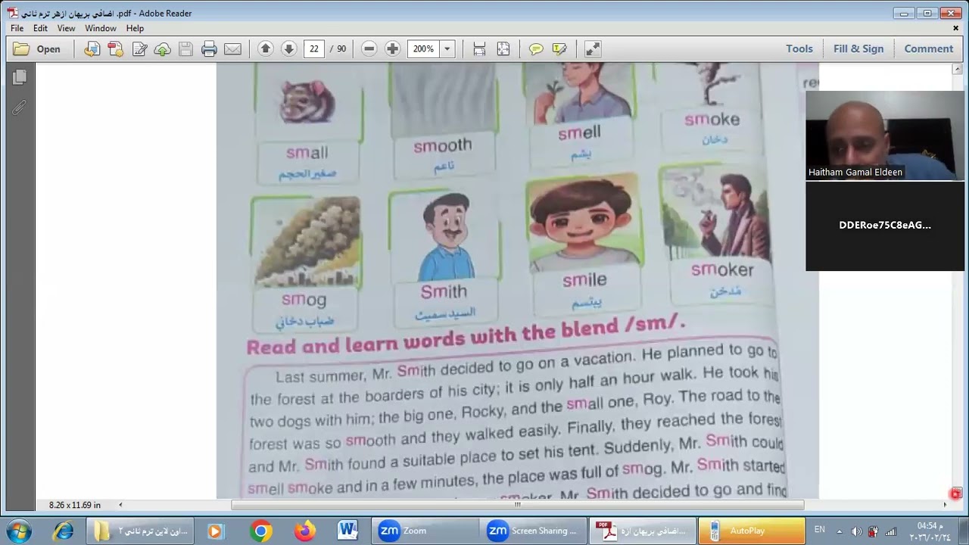Click Haitham Gamal Eldeen video thumbnail

point(884,135)
